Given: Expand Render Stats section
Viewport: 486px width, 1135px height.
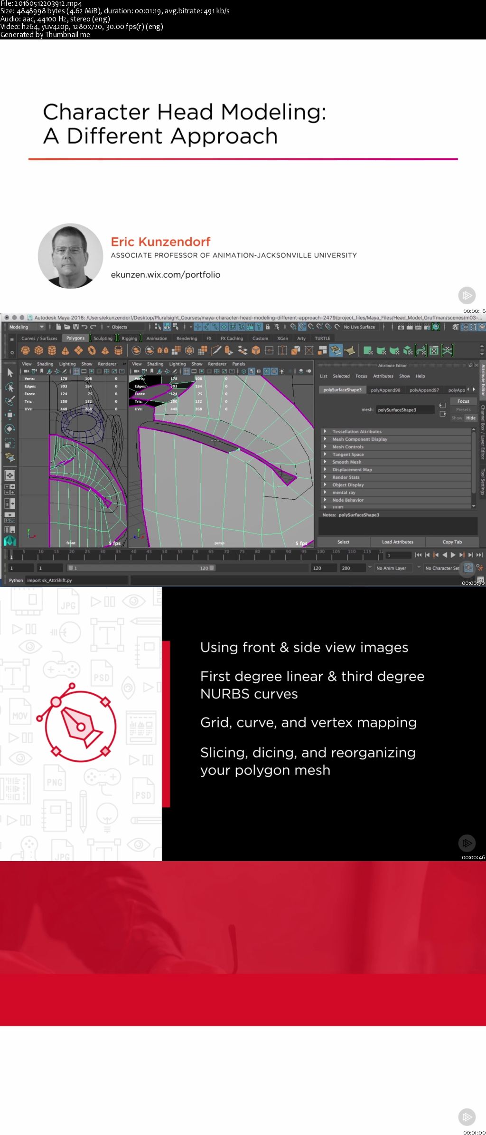Looking at the screenshot, I should point(396,477).
